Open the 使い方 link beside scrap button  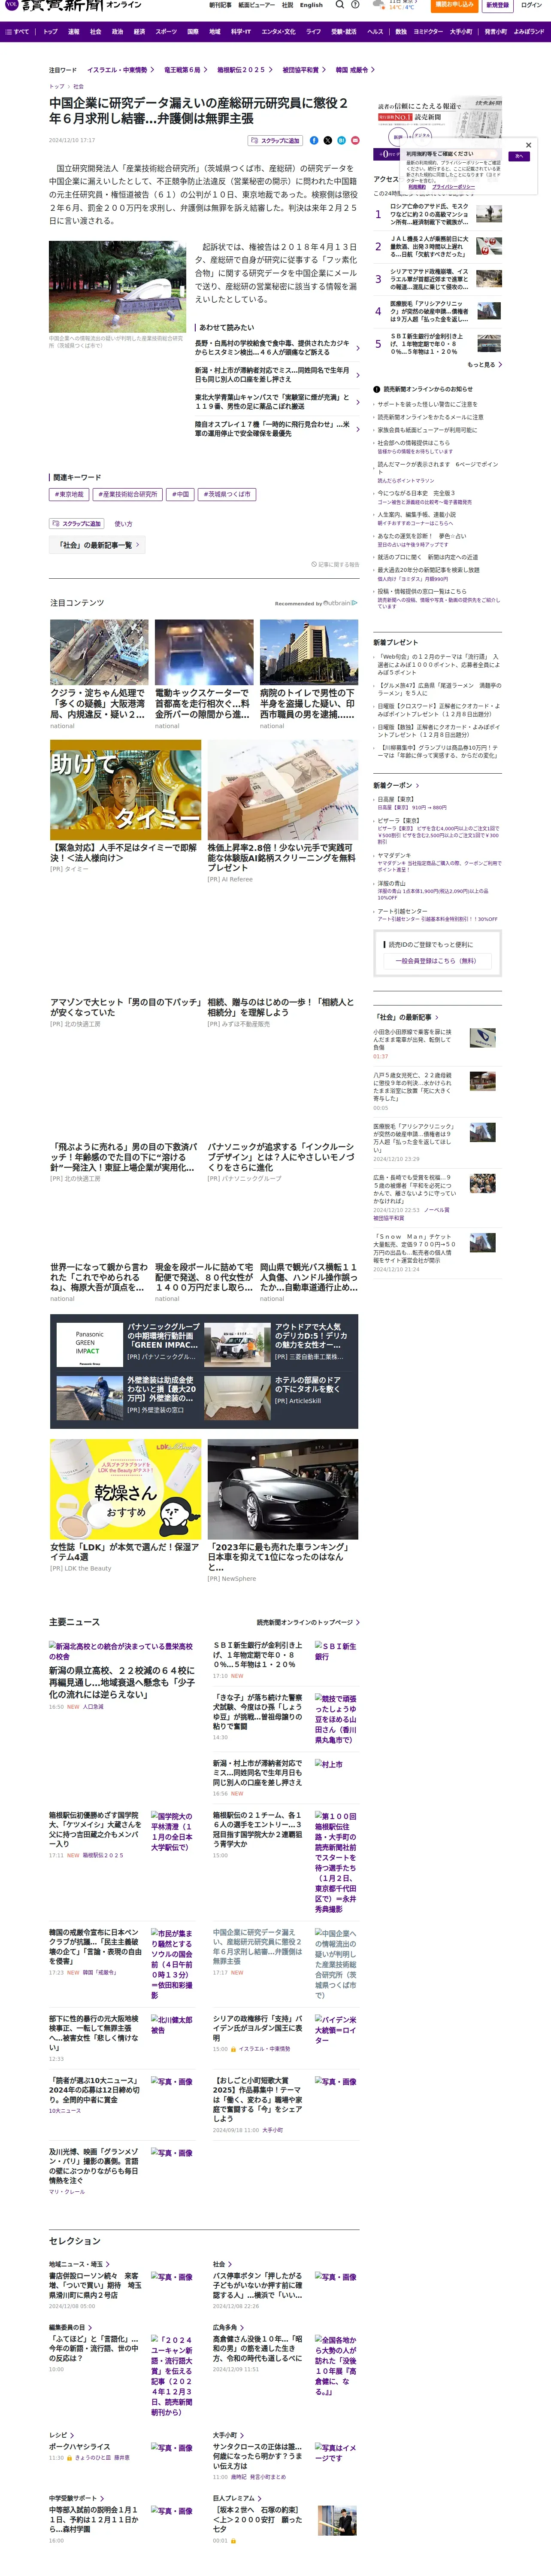123,524
